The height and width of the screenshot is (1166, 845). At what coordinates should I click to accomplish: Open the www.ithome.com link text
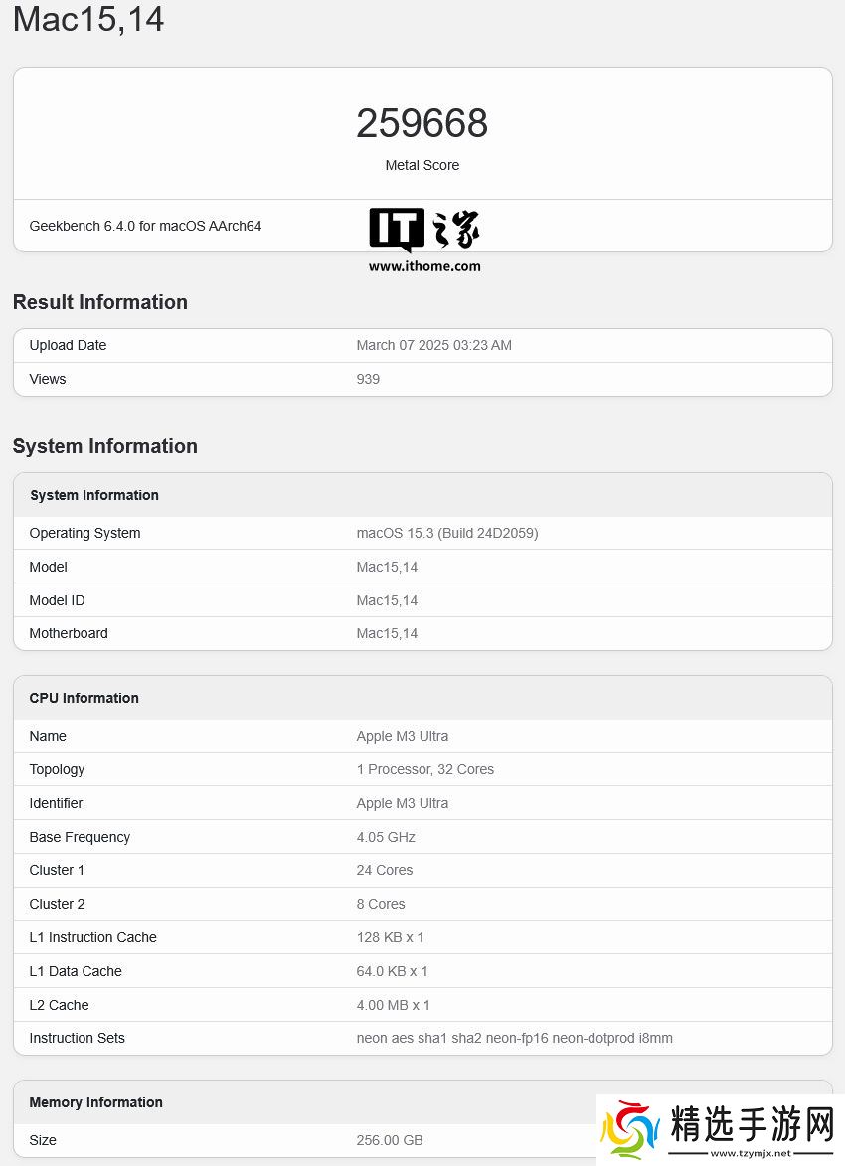click(424, 266)
